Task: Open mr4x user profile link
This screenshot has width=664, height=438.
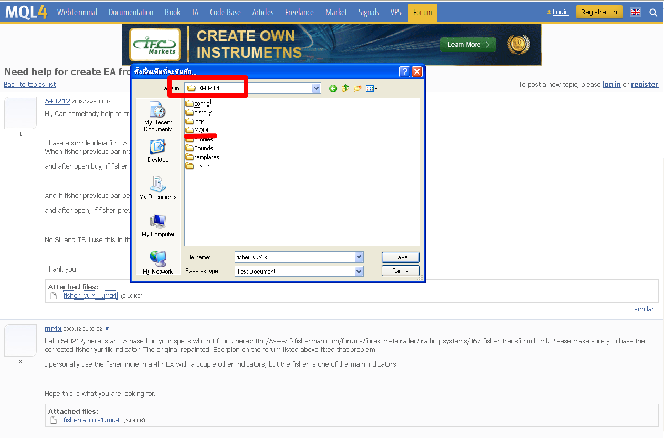Action: [54, 329]
